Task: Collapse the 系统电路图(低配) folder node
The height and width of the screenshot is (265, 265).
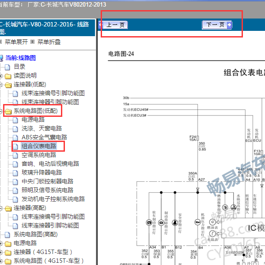Action: pos(1,111)
